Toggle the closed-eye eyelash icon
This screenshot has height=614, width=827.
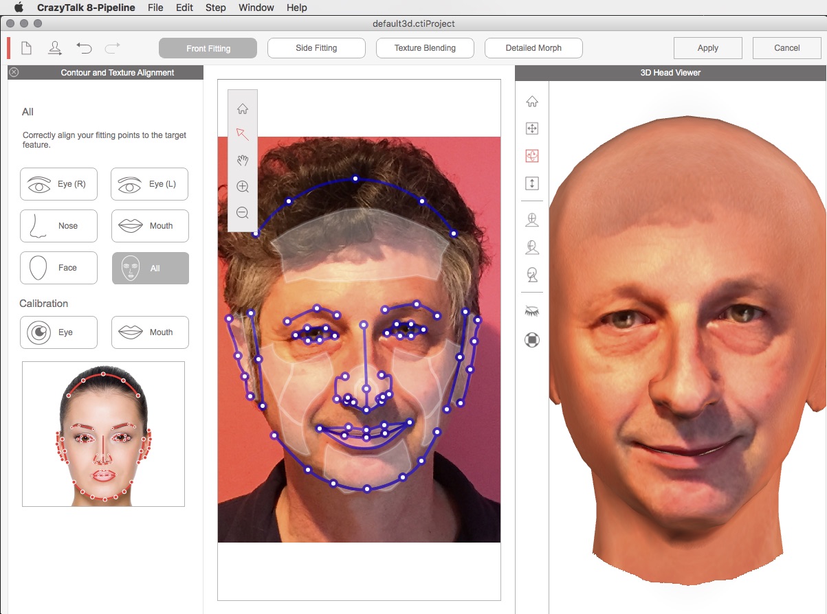531,311
